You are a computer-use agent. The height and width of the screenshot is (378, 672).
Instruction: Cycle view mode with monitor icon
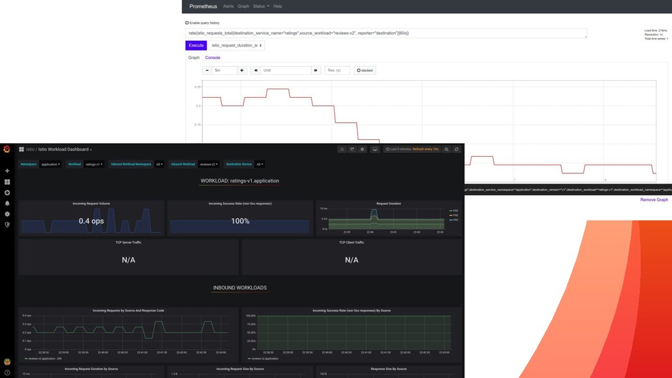click(375, 149)
